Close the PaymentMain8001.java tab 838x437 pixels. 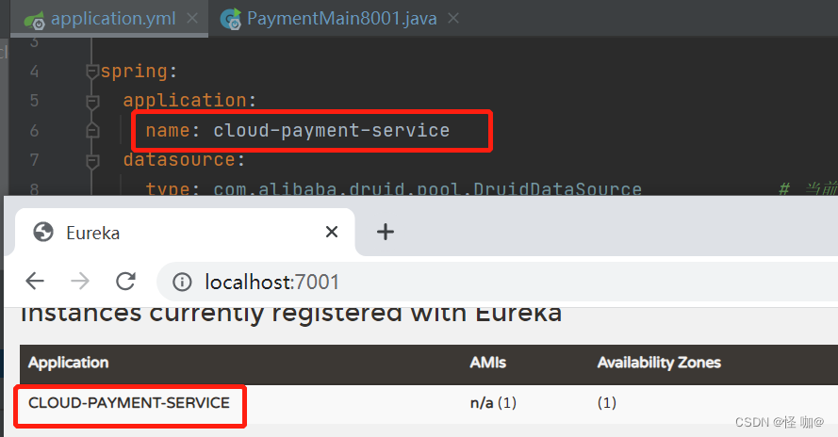pos(453,19)
